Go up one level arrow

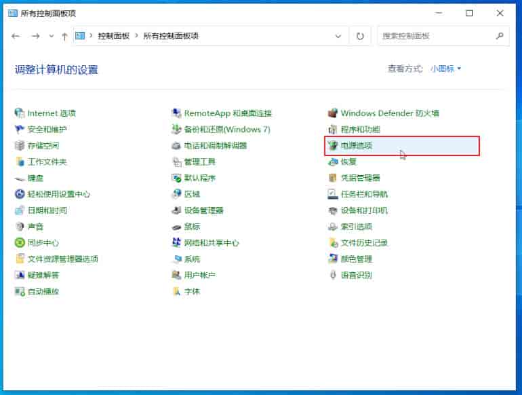click(64, 37)
